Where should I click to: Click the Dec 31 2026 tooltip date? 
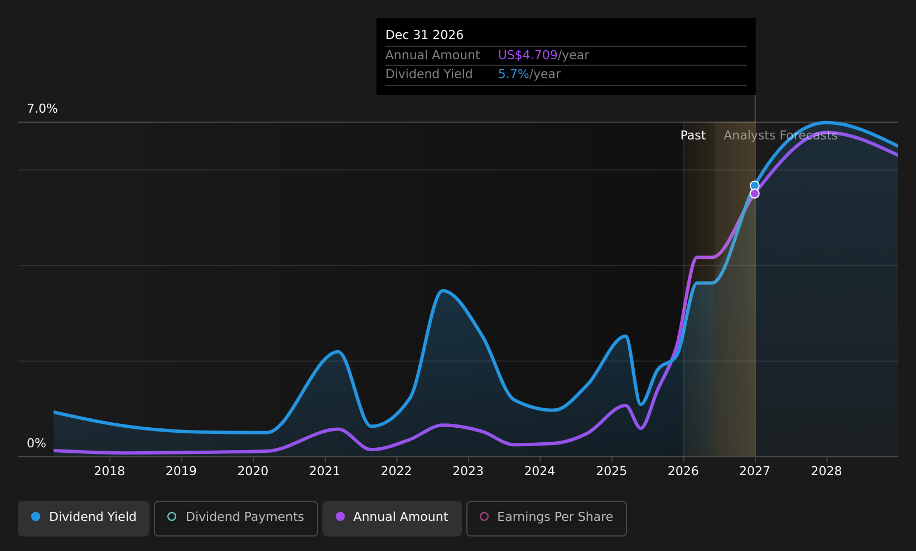click(425, 35)
